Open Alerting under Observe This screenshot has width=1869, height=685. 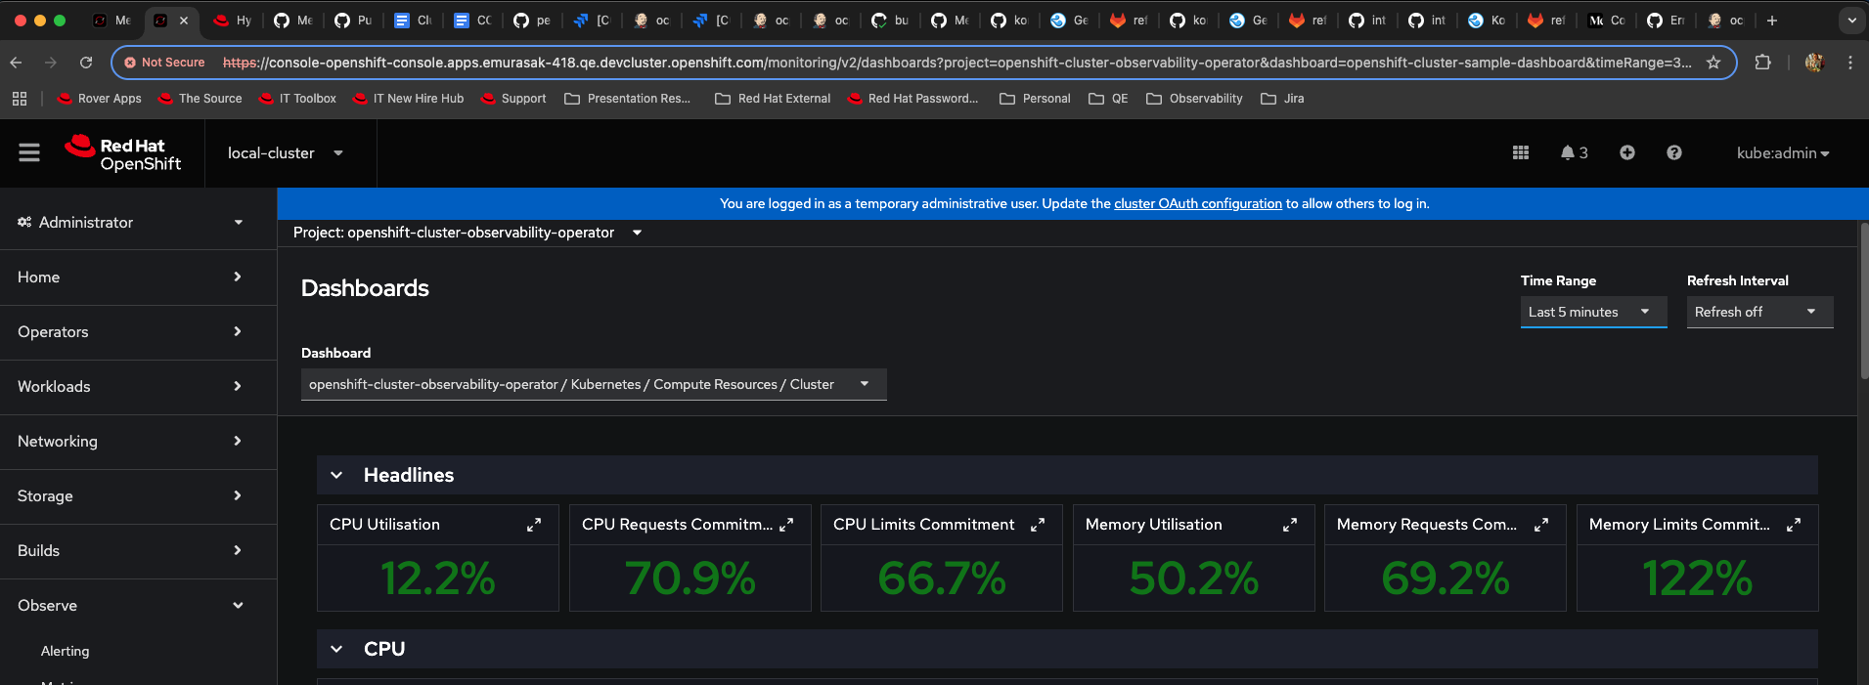coord(65,651)
